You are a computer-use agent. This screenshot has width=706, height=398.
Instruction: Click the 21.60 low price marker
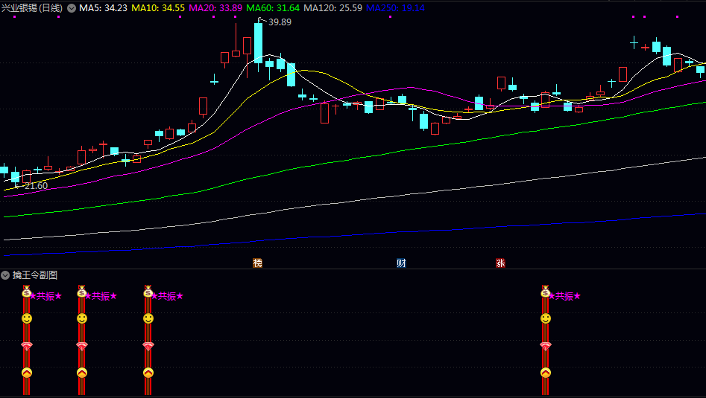coord(35,186)
